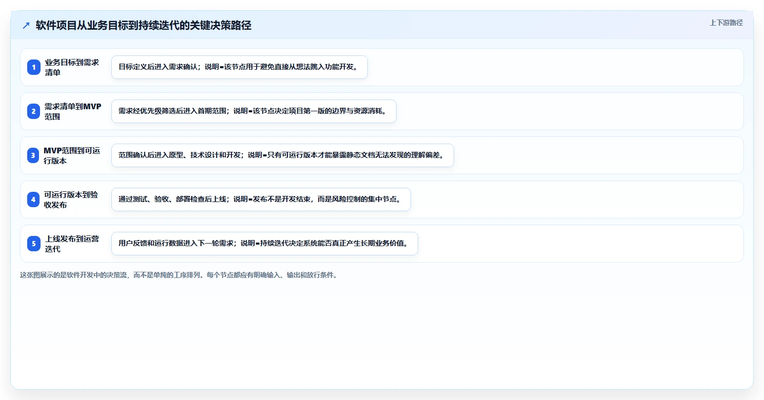Select the 需求清单到MVP范围 step label
764x400 pixels.
pyautogui.click(x=73, y=111)
